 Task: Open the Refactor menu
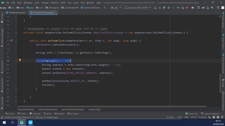pyautogui.click(x=54, y=2)
